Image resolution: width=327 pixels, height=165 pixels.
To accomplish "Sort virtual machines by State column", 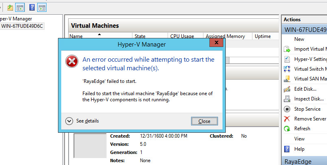I will coord(150,36).
